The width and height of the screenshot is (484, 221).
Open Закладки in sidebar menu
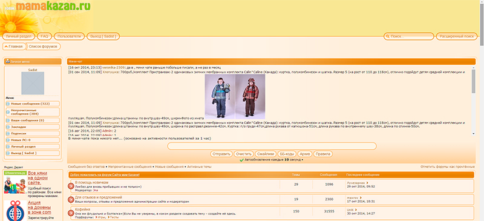click(x=19, y=127)
